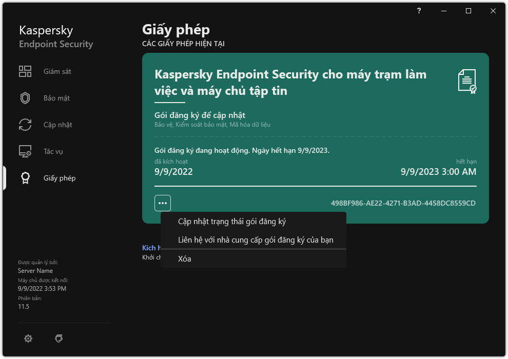The width and height of the screenshot is (508, 359).
Task: Switch to the Bảo mật section label
Action: [x=56, y=98]
